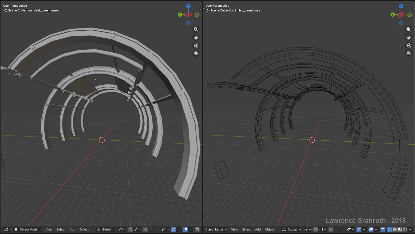Toggle X-ray in the right viewport header
415x234 pixels.
(x=383, y=229)
